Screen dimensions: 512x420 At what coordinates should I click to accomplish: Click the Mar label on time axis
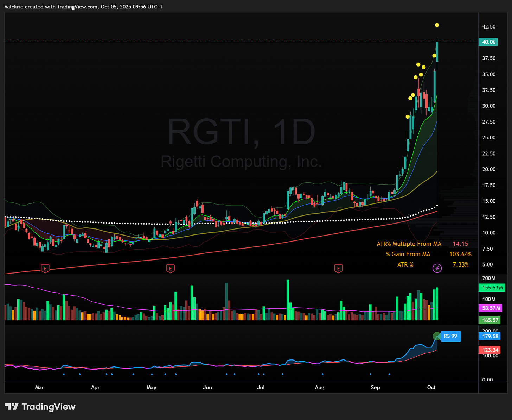pos(39,387)
